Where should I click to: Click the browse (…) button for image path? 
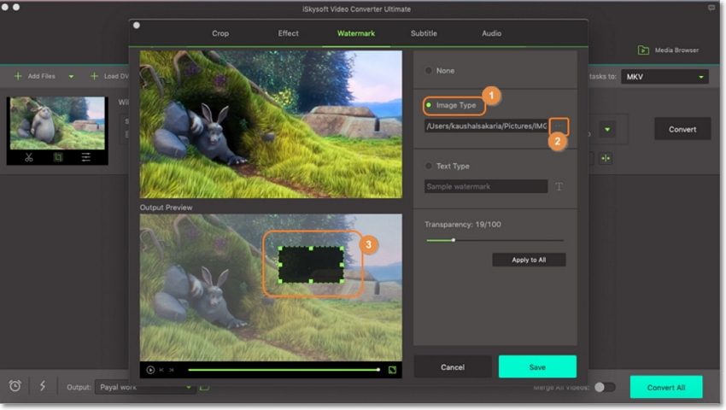(559, 126)
